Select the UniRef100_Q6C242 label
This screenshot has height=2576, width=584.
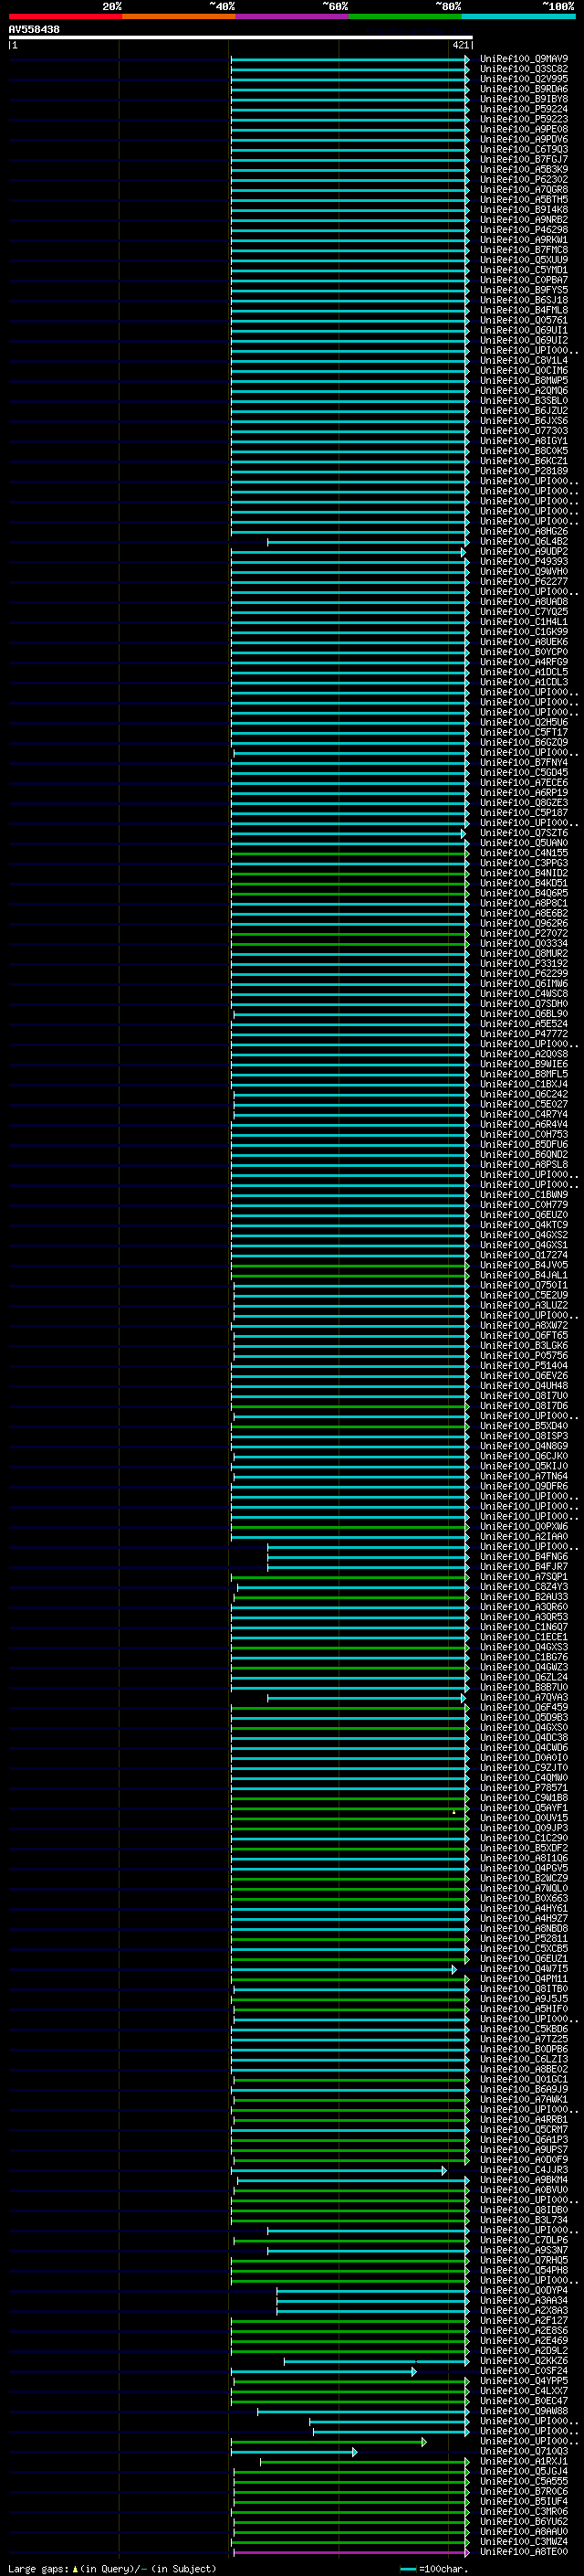coord(524,1094)
